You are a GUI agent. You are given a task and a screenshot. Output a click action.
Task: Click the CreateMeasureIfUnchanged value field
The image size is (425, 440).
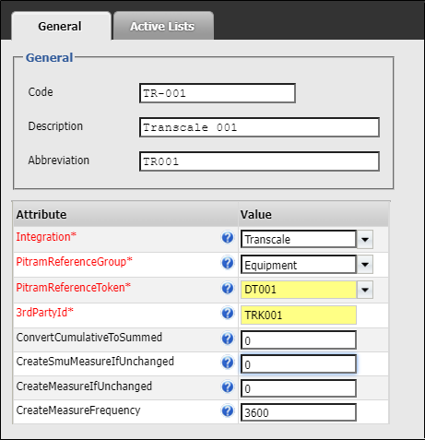(x=299, y=388)
